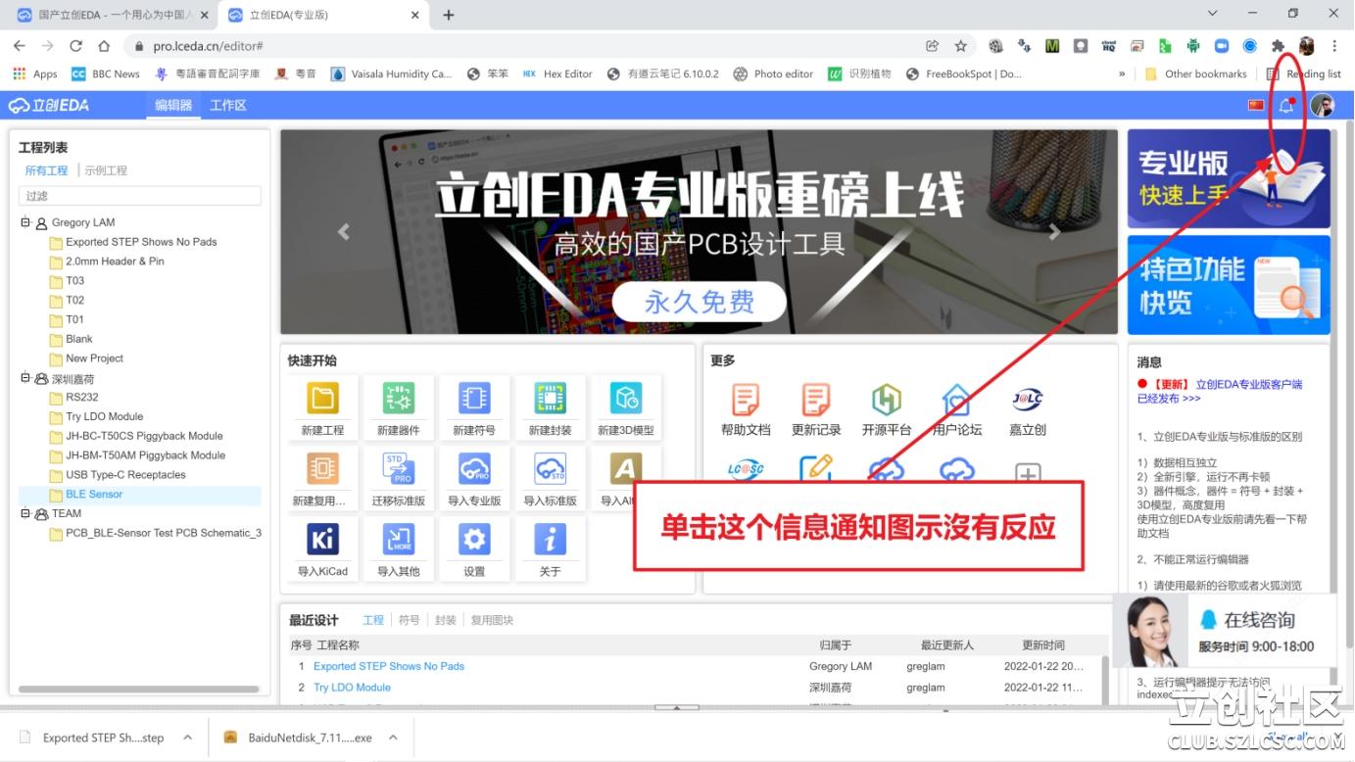Select the USB Type-C Receptacles project

click(x=125, y=475)
